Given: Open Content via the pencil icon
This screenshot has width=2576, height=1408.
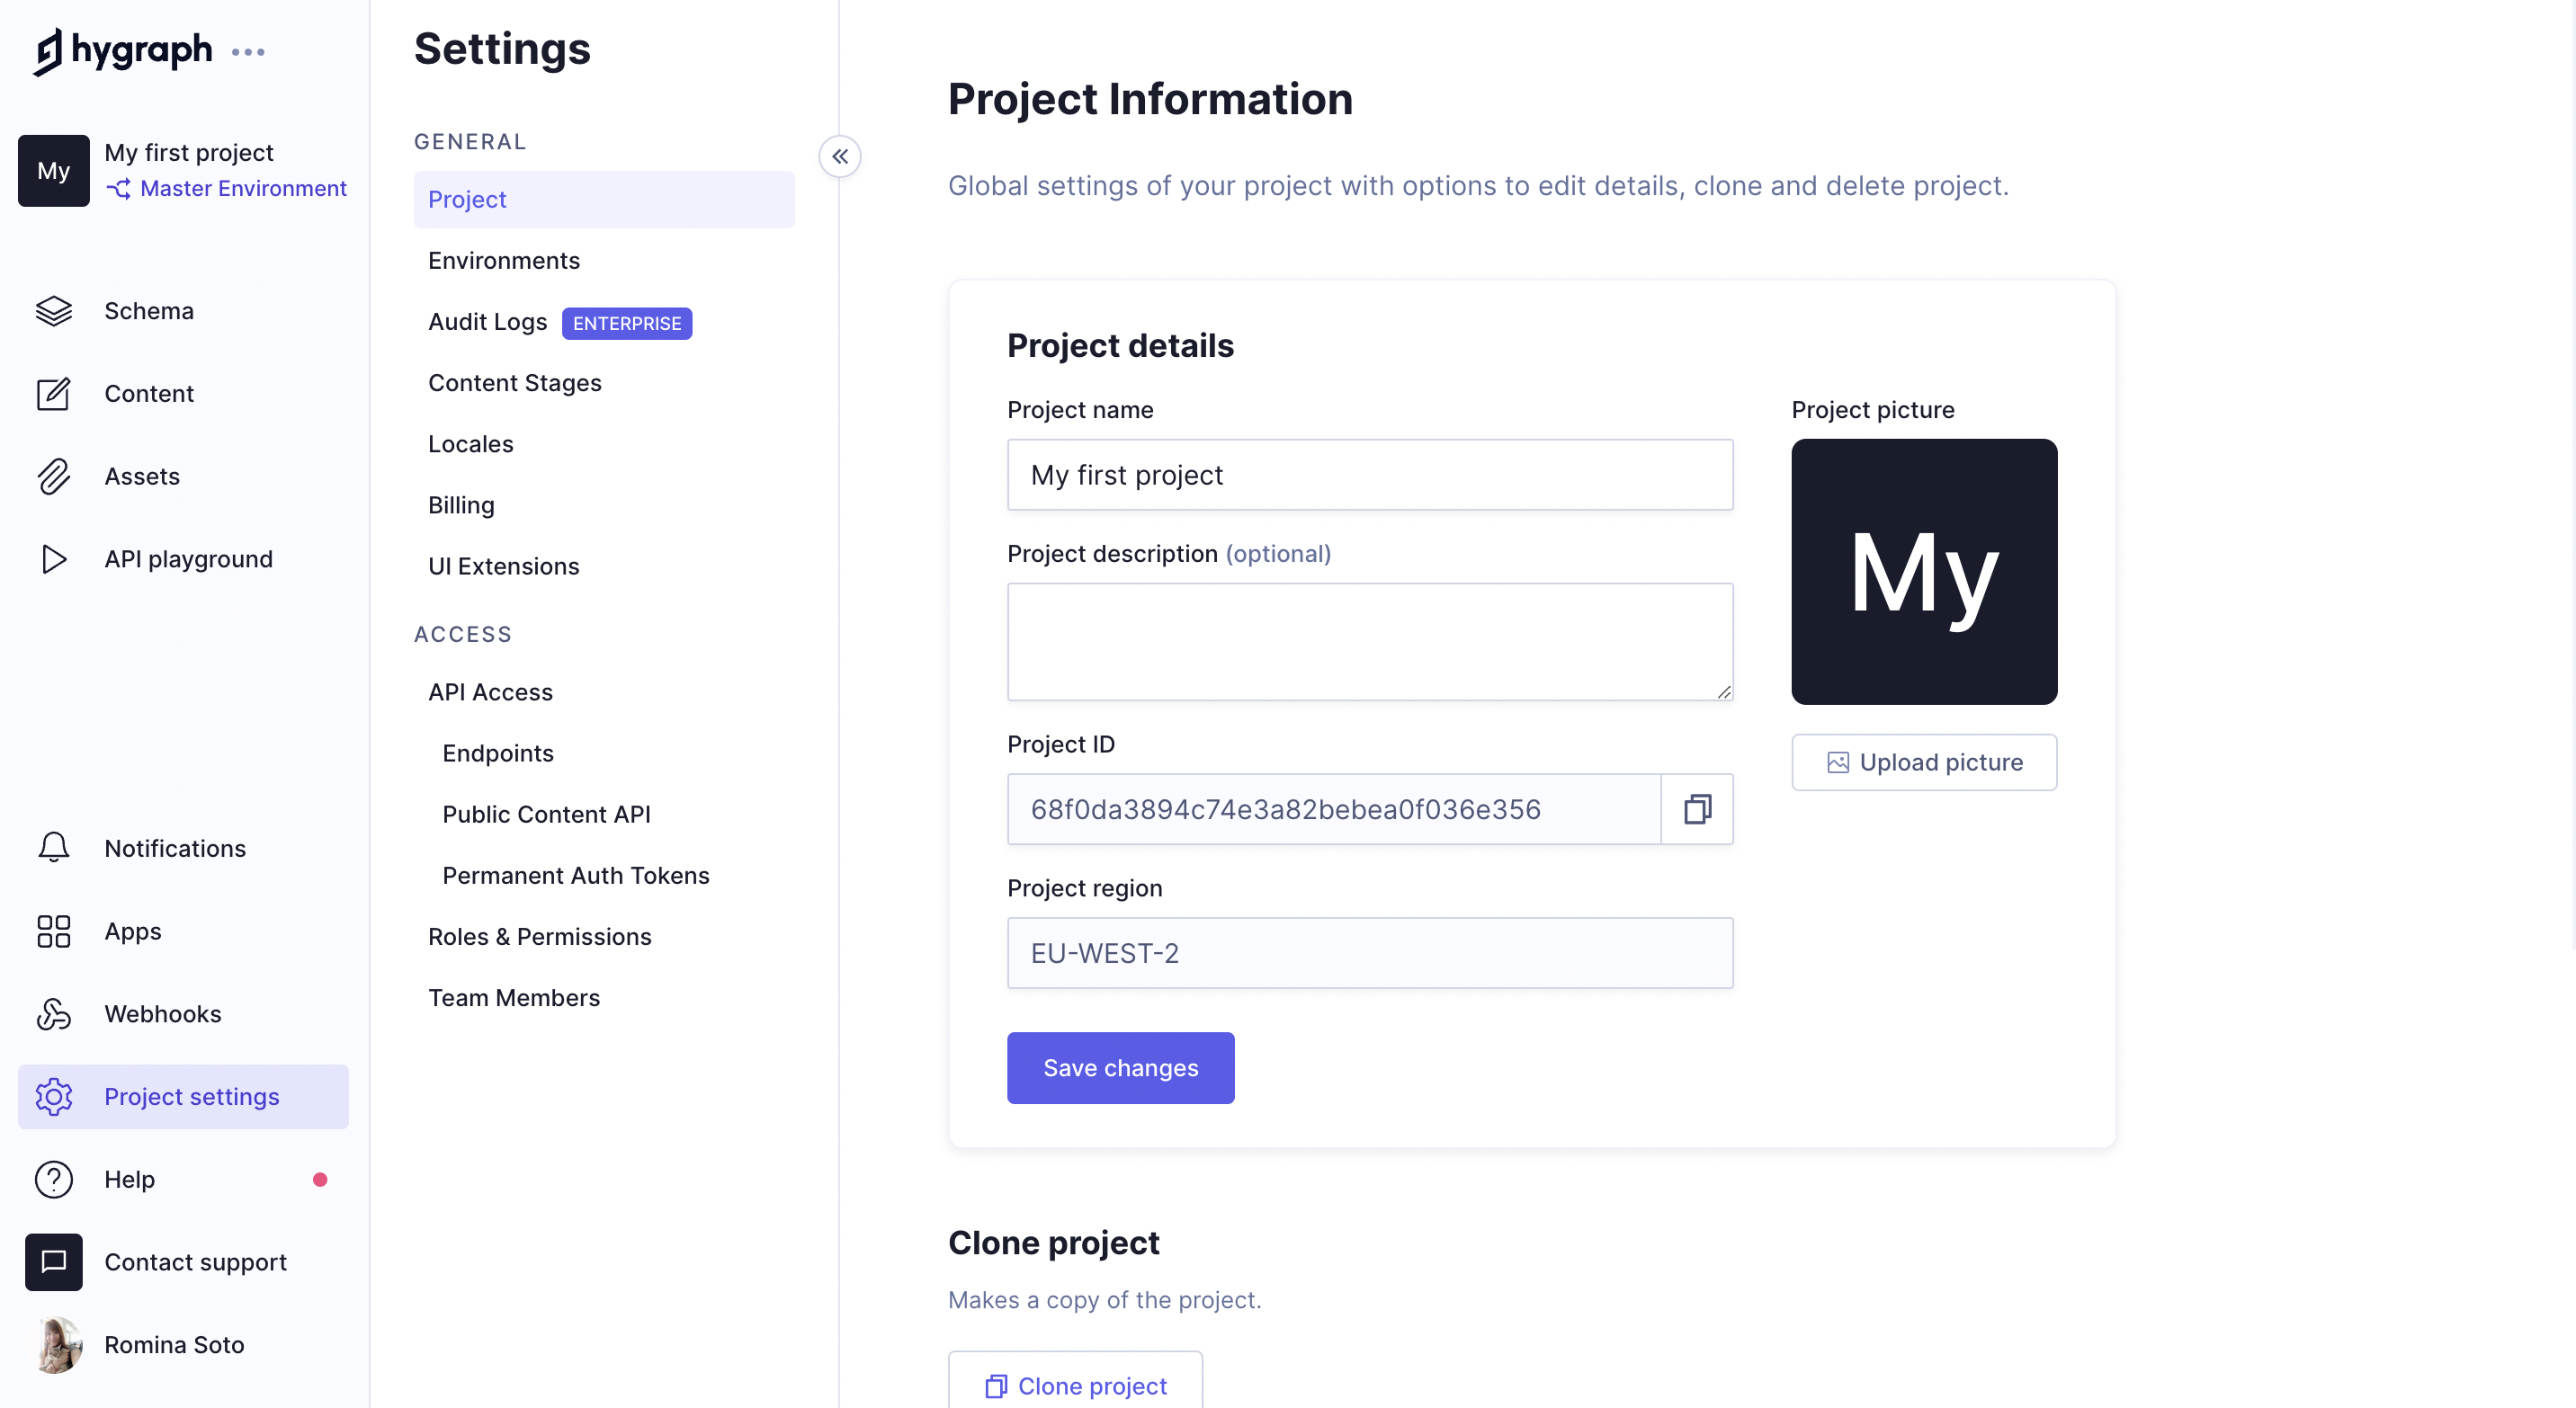Looking at the screenshot, I should pyautogui.click(x=54, y=394).
